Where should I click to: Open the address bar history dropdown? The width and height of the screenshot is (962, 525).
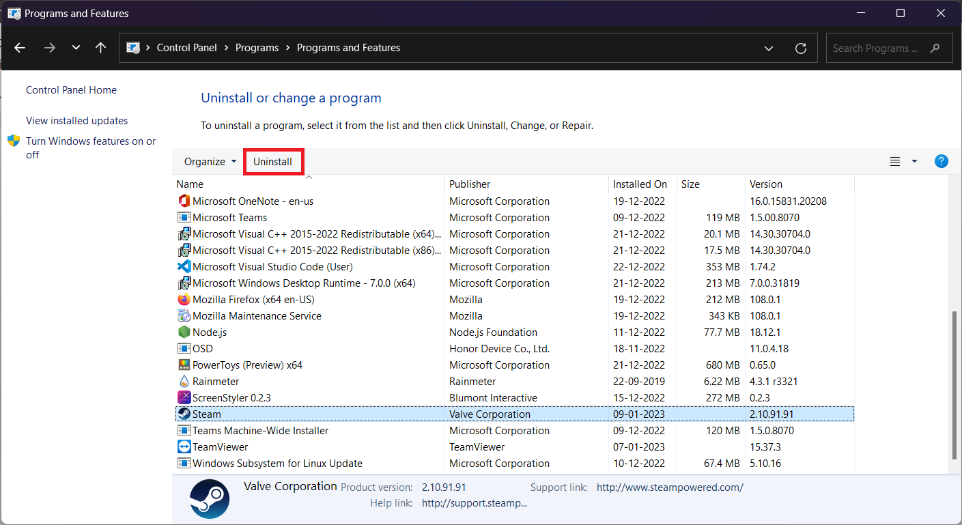pos(769,48)
